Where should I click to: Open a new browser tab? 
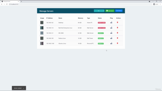[21, 2]
